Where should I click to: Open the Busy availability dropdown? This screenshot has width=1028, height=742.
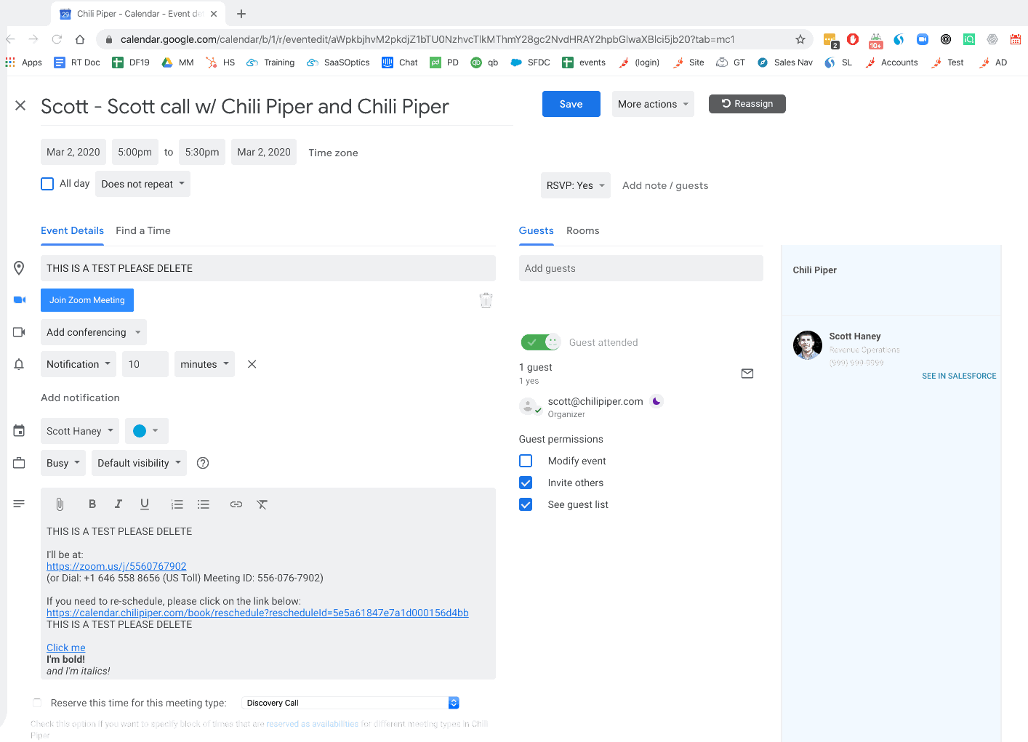pos(63,463)
